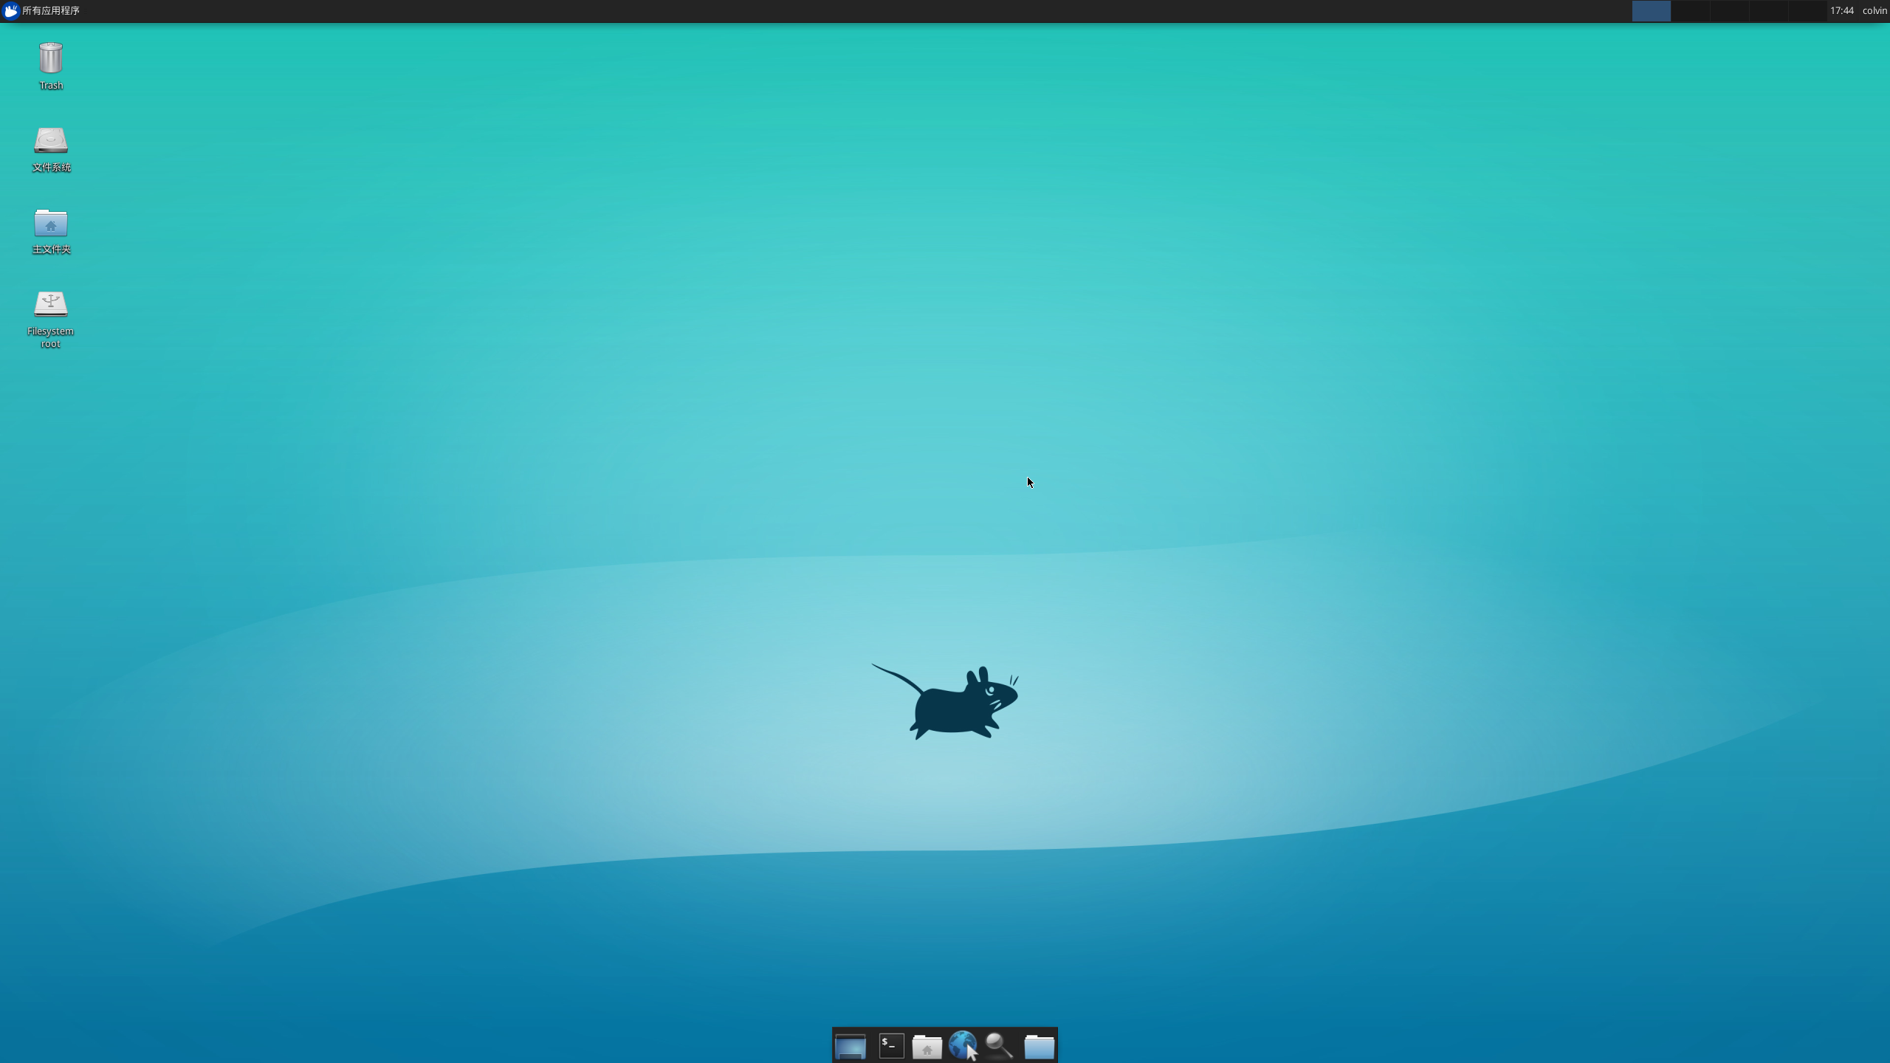Open the application finder magnifier icon
The height and width of the screenshot is (1063, 1890).
pos(1000,1045)
